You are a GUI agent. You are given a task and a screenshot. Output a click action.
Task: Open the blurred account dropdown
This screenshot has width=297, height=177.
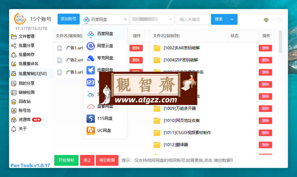pyautogui.click(x=152, y=19)
